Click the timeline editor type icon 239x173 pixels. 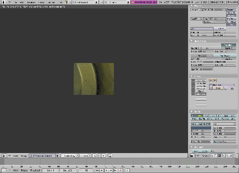[3, 170]
